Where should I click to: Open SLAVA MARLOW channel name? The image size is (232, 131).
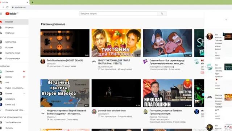105,67
